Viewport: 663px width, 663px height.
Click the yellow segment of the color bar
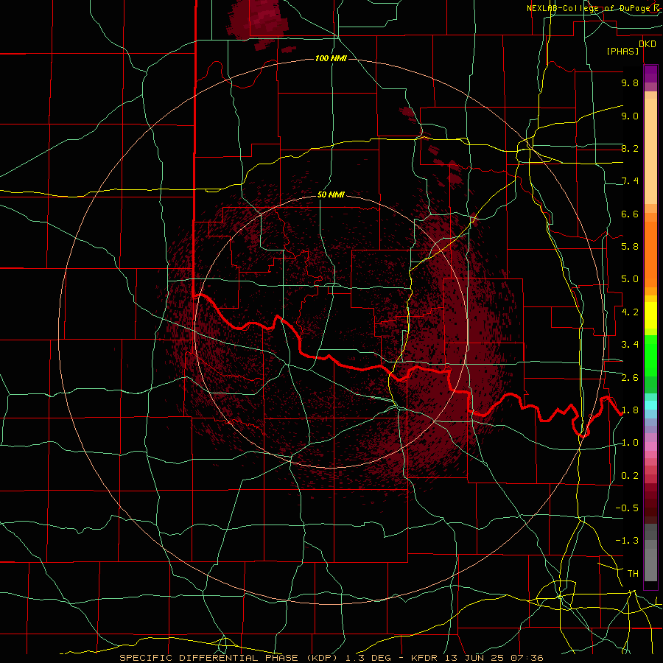(x=650, y=315)
